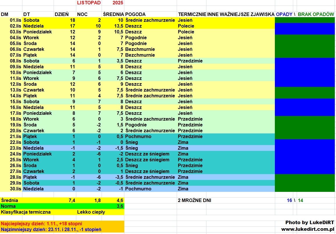Click the green no-rain block beside 05.lis
The image size is (336, 234).
[305, 43]
